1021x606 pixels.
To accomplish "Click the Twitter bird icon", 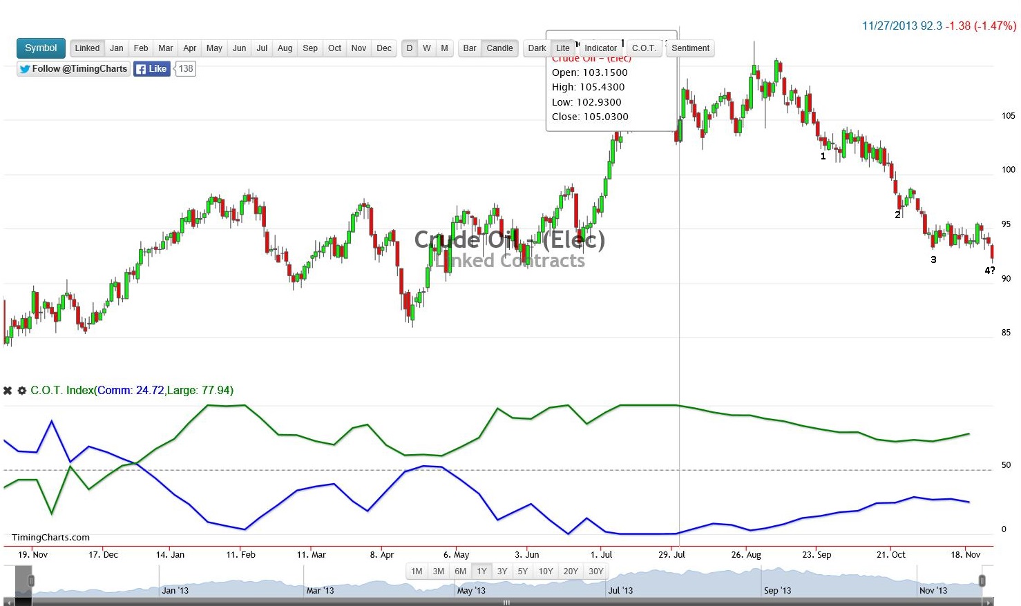I will pyautogui.click(x=24, y=68).
